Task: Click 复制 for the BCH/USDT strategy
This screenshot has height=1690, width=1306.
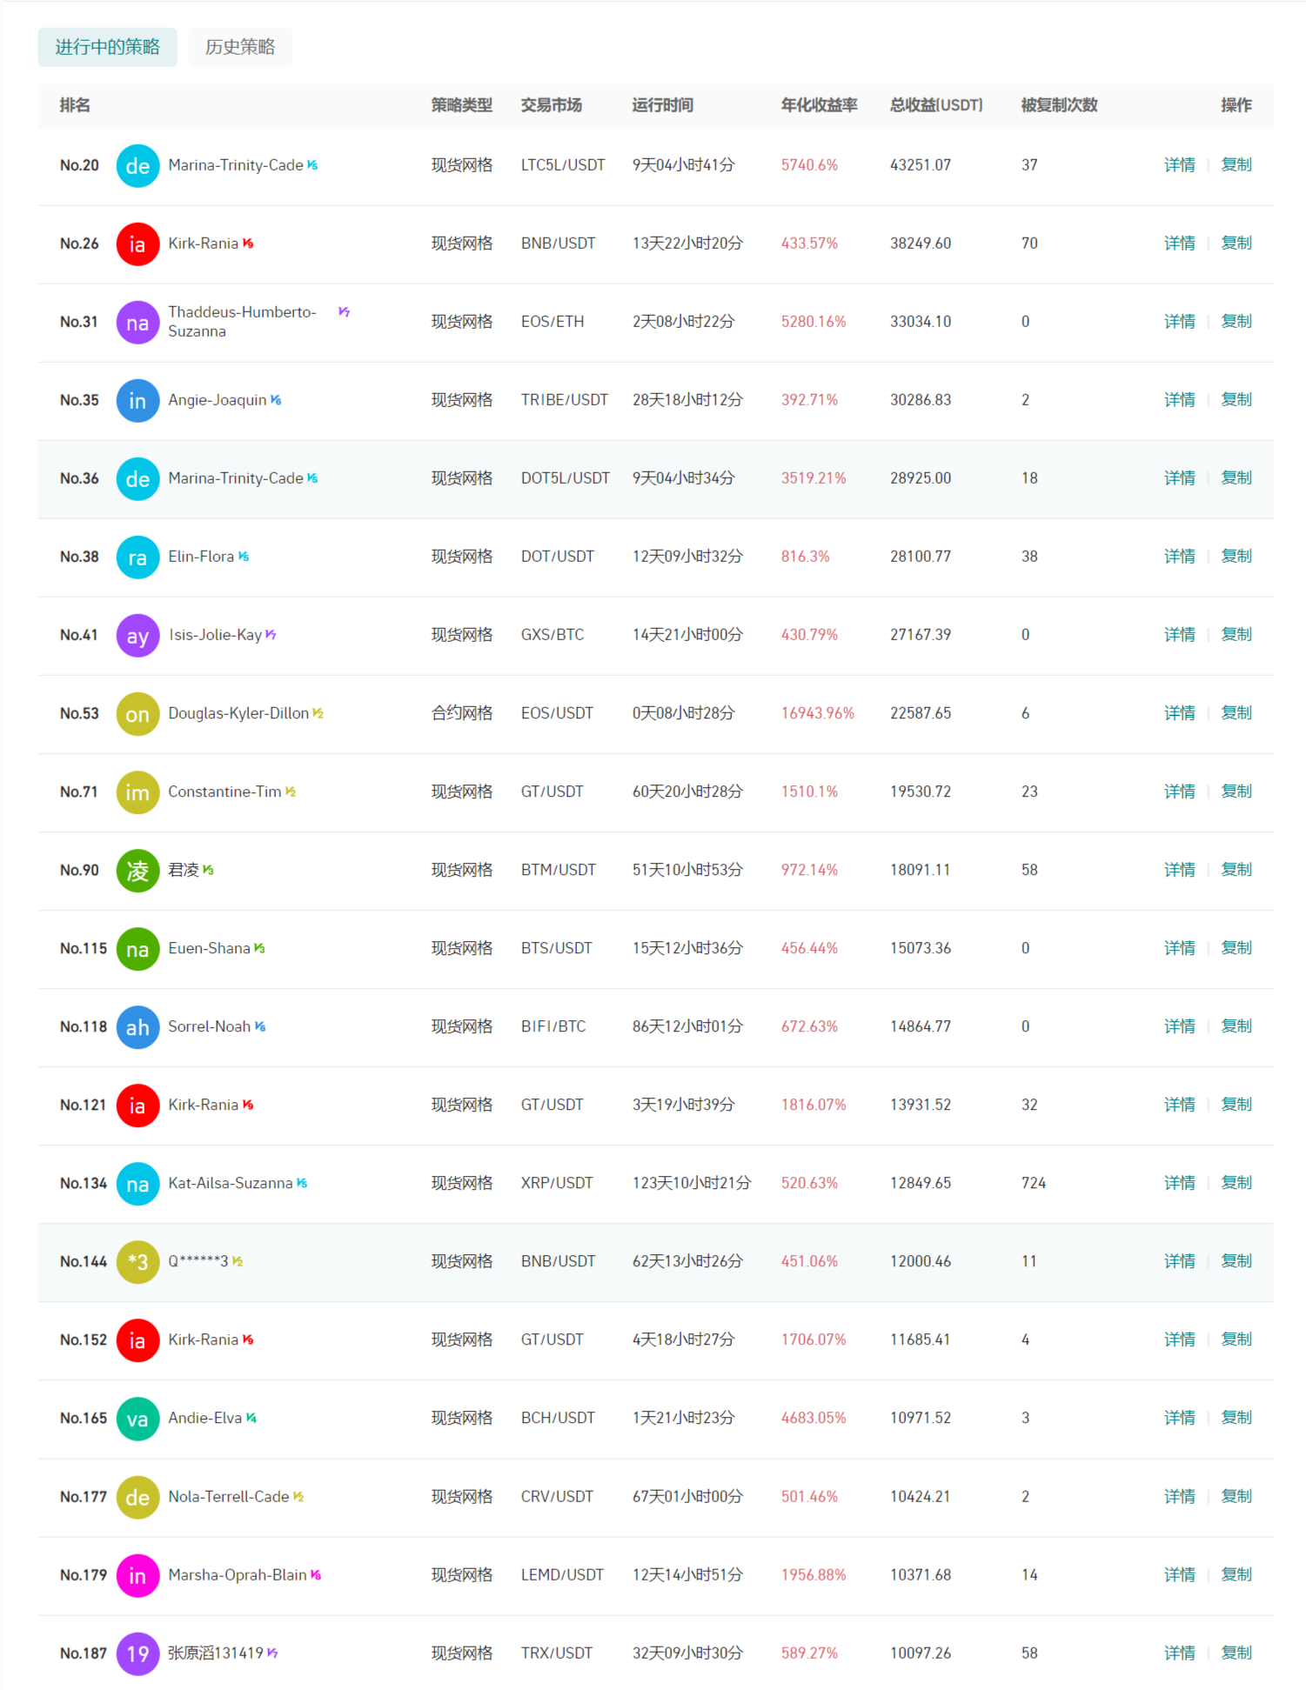Action: [x=1236, y=1417]
